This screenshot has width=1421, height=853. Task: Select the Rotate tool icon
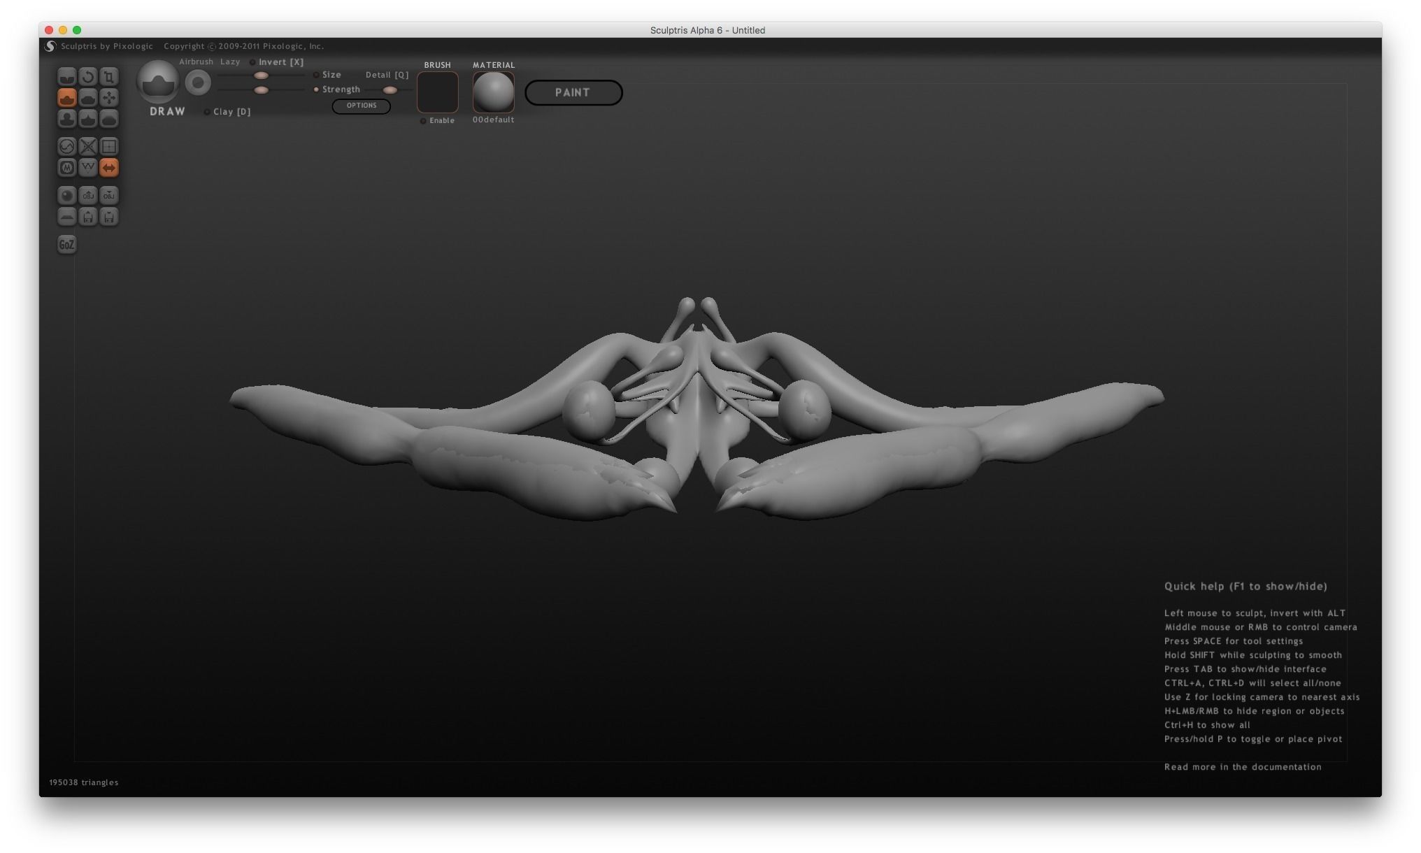(x=87, y=76)
